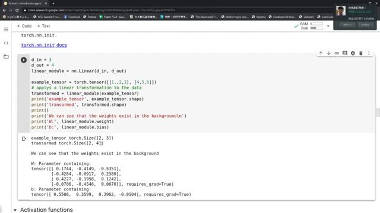380x213 pixels.
Task: Collapse the Activation functions section
Action: (x=15, y=210)
